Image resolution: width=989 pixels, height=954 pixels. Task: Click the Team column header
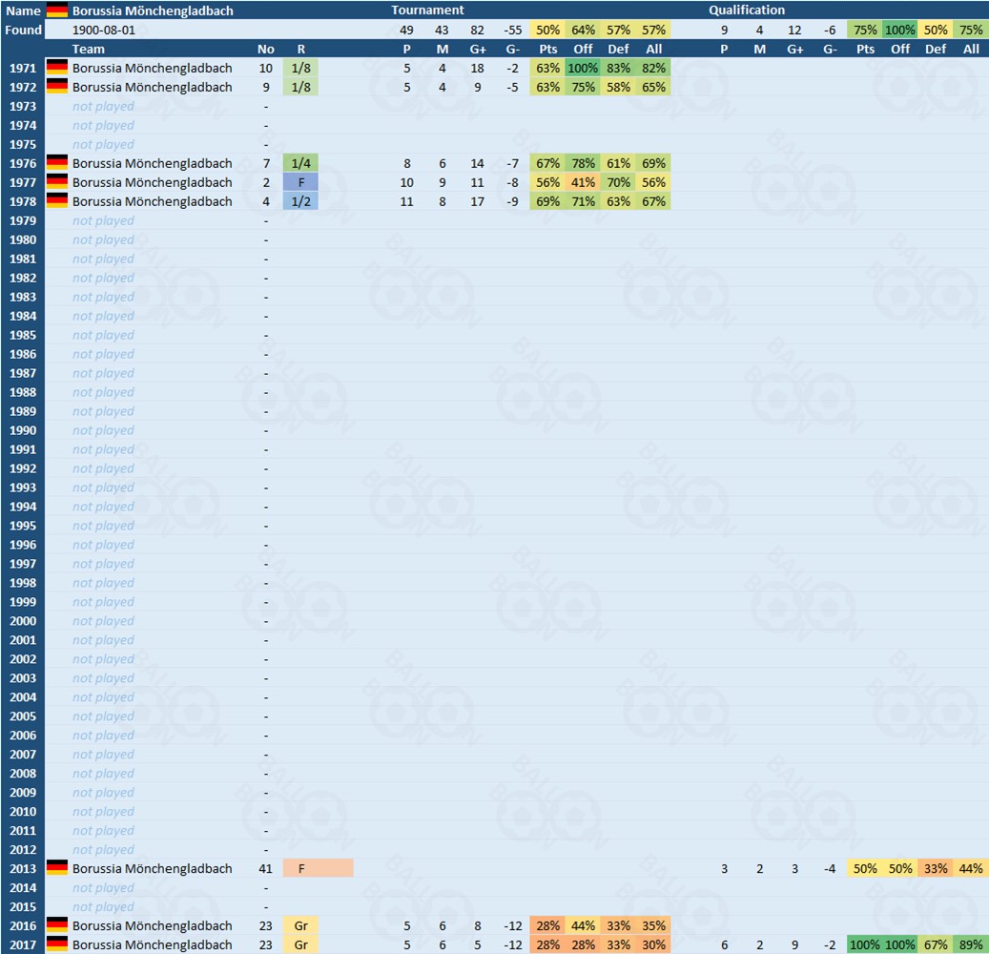coord(89,49)
